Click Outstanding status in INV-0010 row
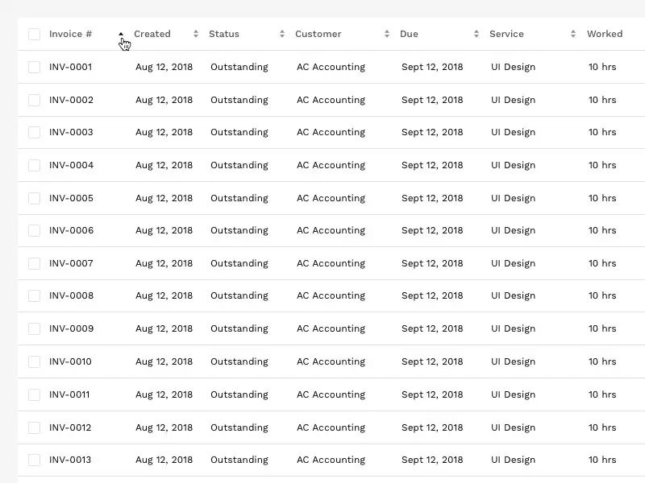 tap(239, 361)
